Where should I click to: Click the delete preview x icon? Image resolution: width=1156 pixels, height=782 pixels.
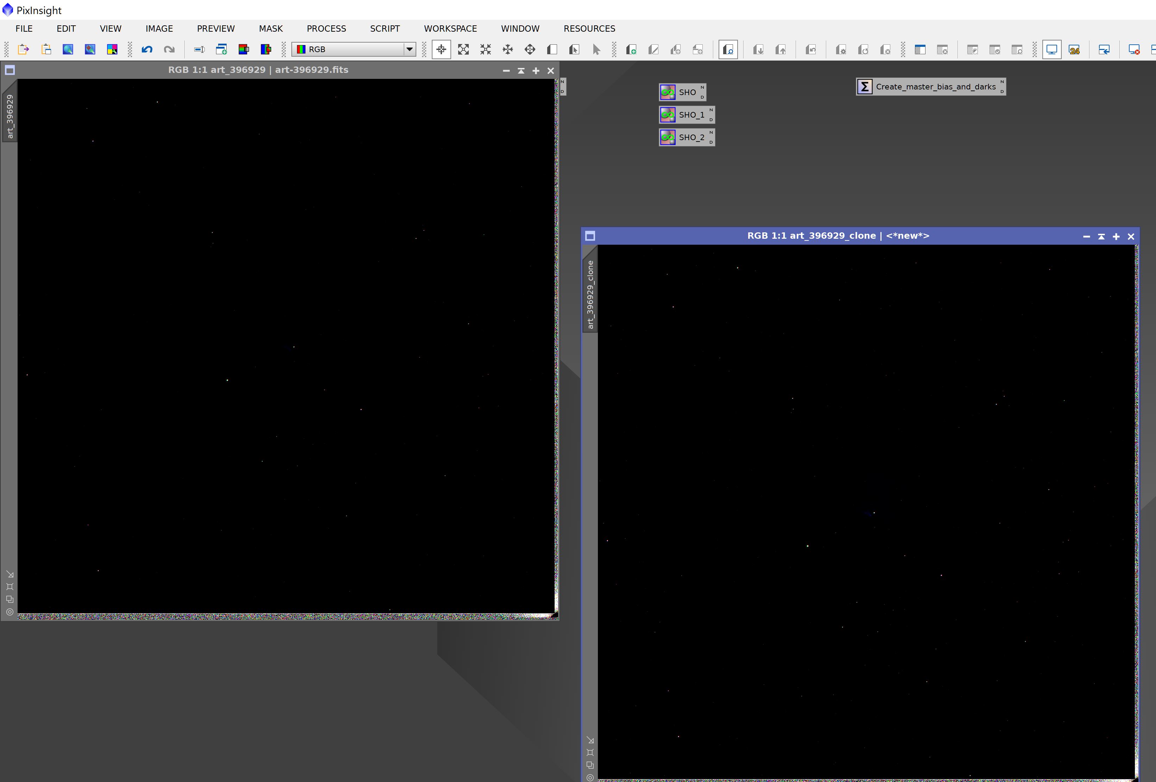(x=885, y=49)
